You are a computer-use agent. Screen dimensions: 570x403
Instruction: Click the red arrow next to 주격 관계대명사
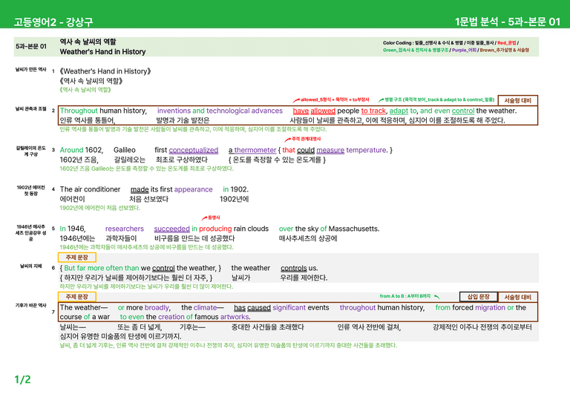287,140
